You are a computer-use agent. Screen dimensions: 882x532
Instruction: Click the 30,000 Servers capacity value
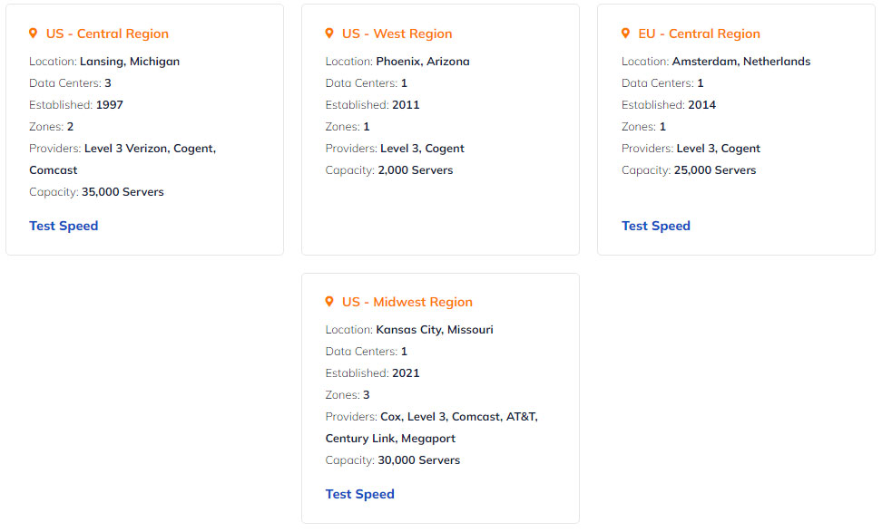(419, 460)
